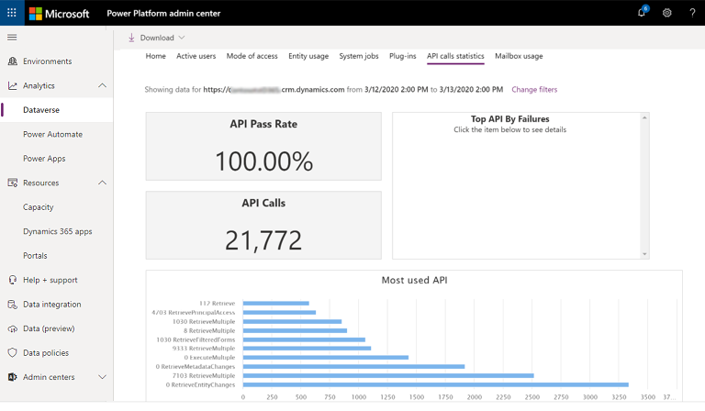Click the API Pass Rate 100.00% card
The height and width of the screenshot is (411, 705).
[263, 147]
